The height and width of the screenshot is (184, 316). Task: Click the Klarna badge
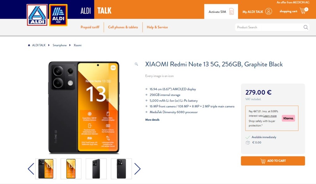(288, 118)
